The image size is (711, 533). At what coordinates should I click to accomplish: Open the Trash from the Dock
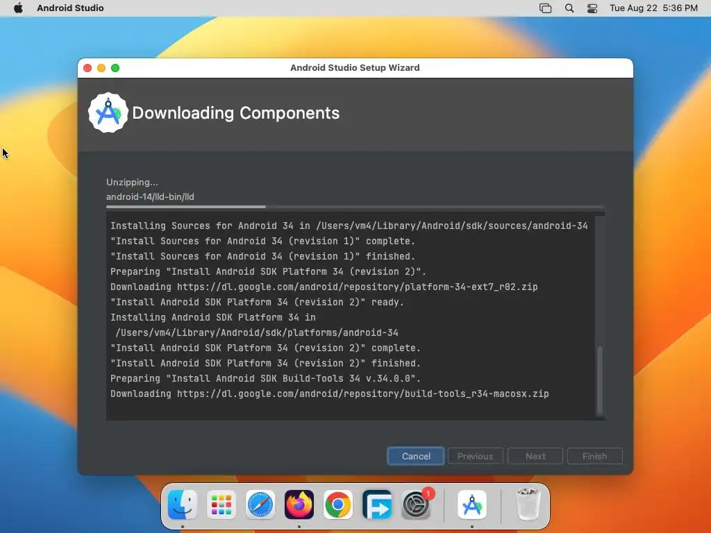(x=528, y=505)
